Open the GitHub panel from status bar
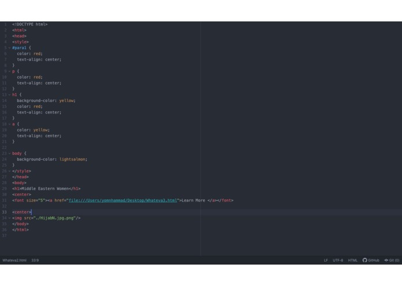 (371, 260)
